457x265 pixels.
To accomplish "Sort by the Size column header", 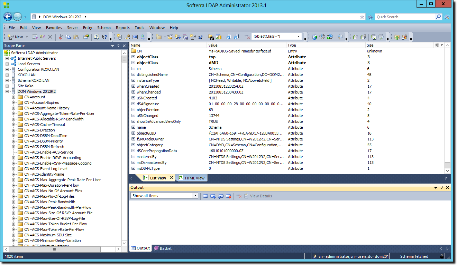I will 400,45.
